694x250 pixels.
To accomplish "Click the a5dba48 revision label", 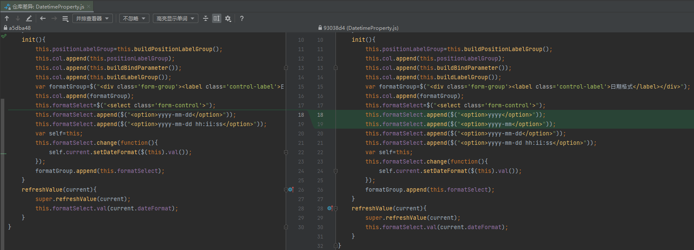I will [20, 28].
